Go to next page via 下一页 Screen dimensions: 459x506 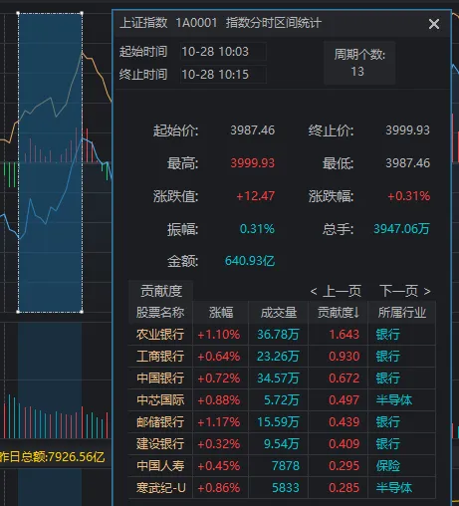click(405, 291)
